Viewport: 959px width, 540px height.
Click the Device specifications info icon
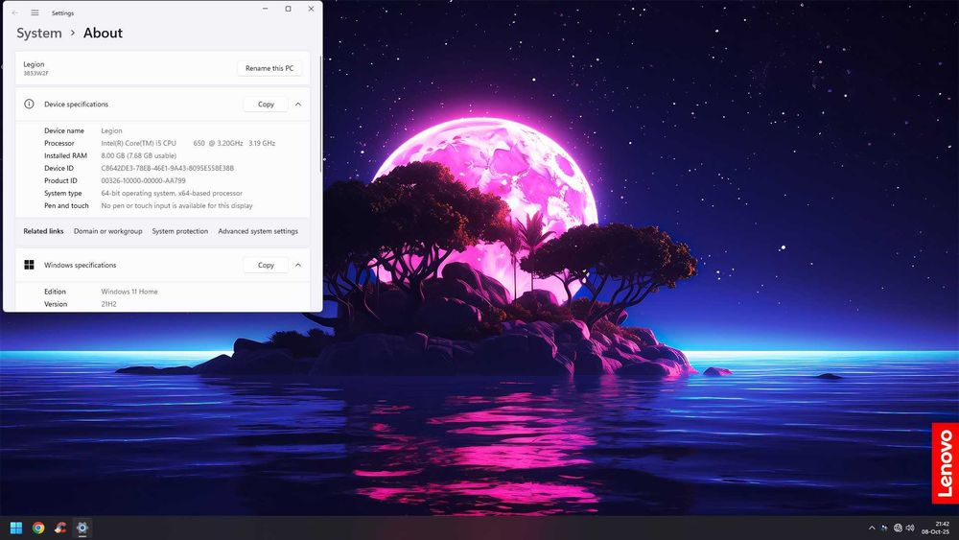29,104
